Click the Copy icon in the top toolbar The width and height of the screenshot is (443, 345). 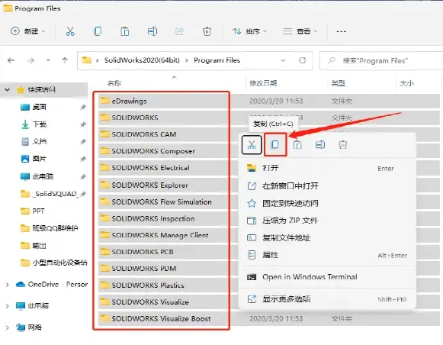coord(98,31)
